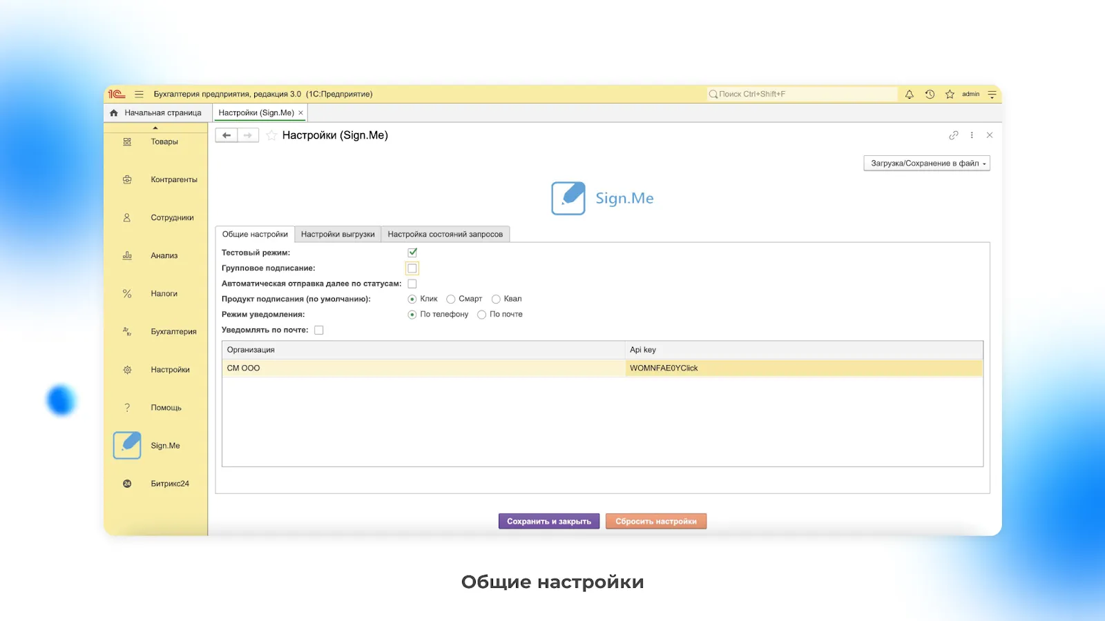This screenshot has height=621, width=1105.
Task: Navigate back with the left arrow
Action: point(227,135)
